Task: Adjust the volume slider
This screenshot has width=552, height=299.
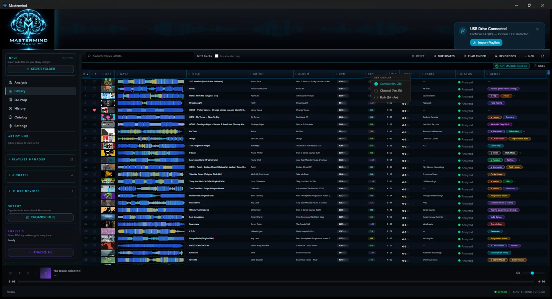Action: click(533, 273)
